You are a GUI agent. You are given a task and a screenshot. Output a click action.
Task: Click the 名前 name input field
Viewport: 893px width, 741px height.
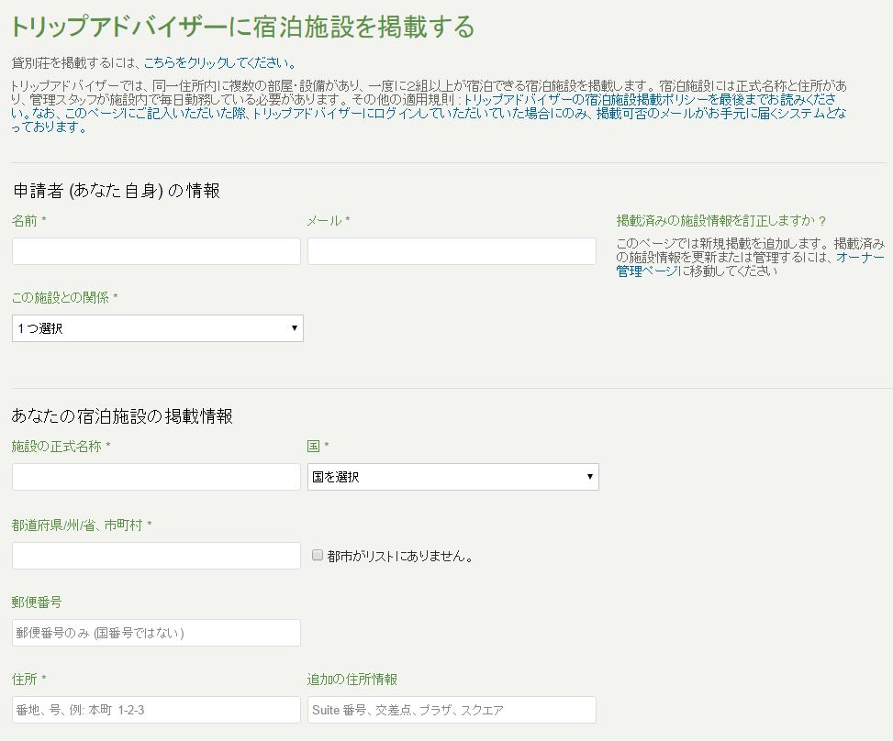pos(156,251)
